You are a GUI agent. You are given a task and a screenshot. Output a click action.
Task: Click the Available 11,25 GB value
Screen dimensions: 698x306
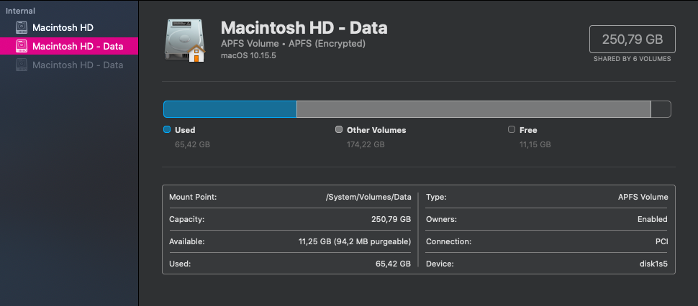(x=354, y=241)
